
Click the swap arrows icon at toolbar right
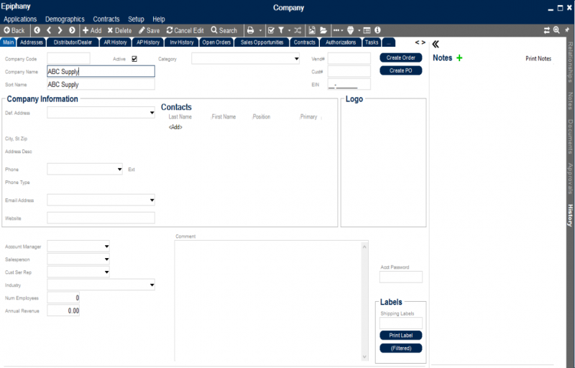pos(546,30)
